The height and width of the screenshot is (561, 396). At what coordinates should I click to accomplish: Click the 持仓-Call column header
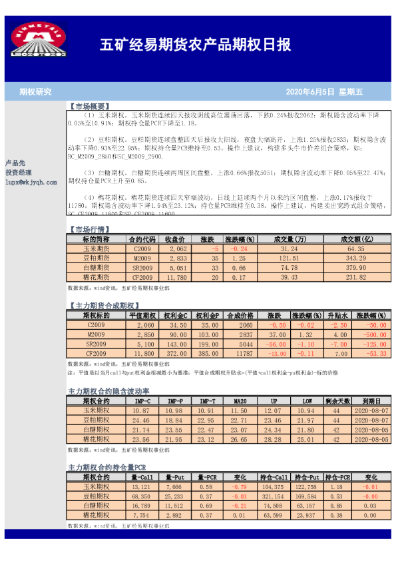click(x=274, y=477)
